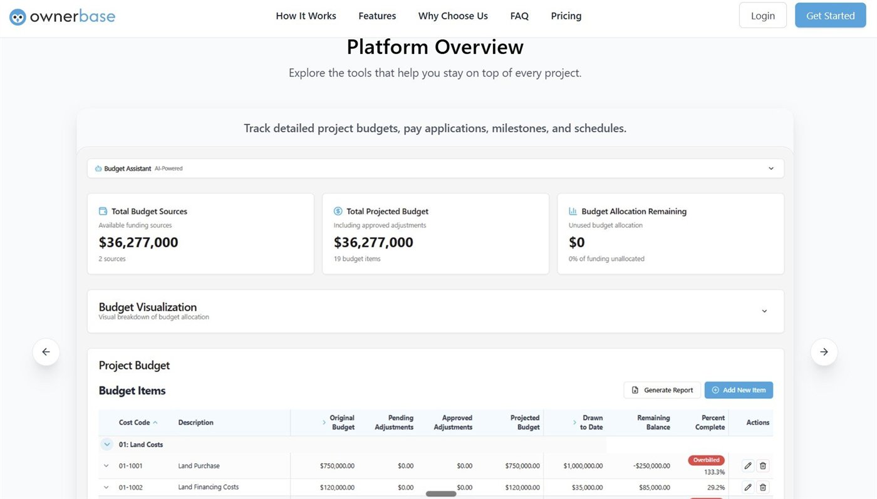This screenshot has height=499, width=877.
Task: Click the horizontal scrollbar handle at the bottom
Action: [x=441, y=494]
